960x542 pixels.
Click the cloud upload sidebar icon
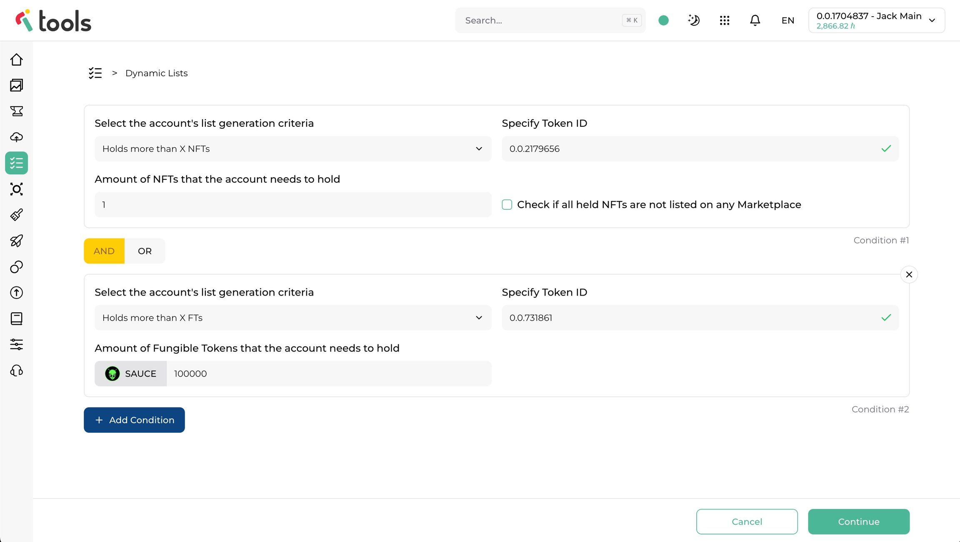tap(17, 137)
